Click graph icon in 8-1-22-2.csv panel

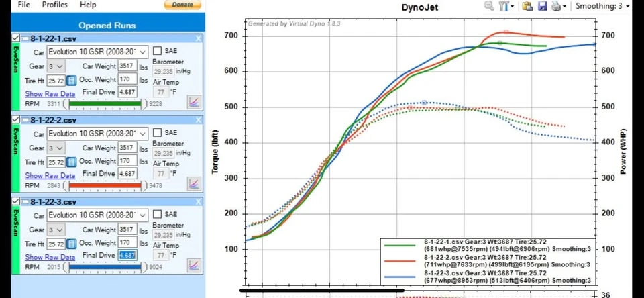tap(195, 184)
